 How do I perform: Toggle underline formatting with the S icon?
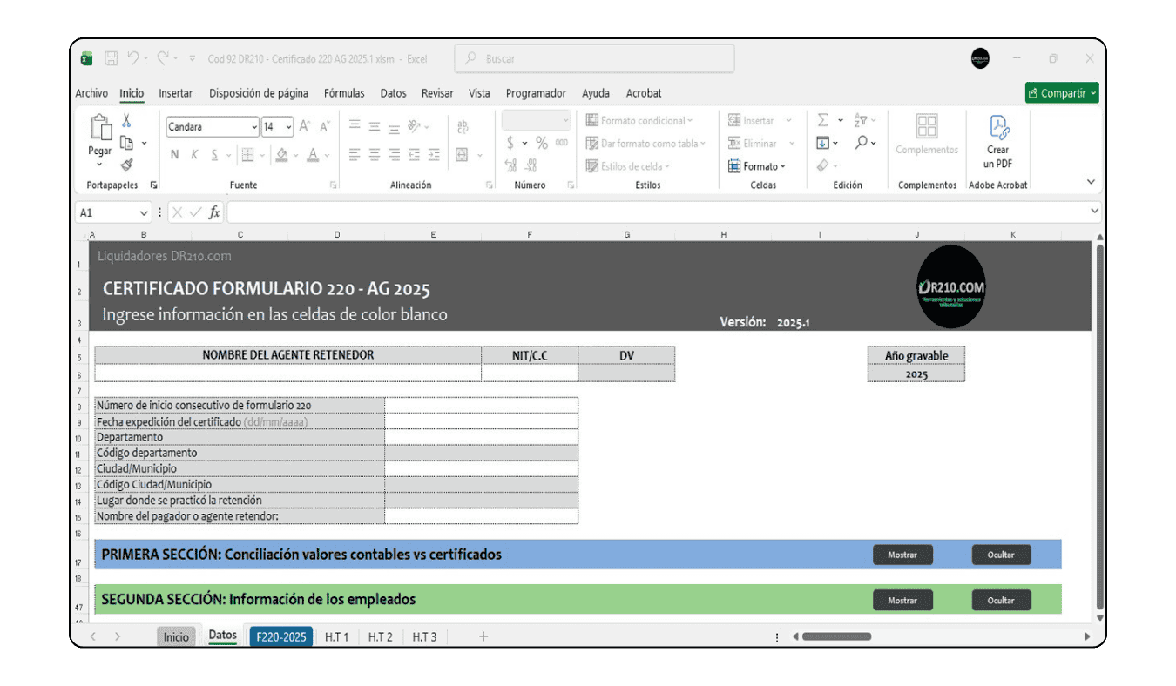213,155
